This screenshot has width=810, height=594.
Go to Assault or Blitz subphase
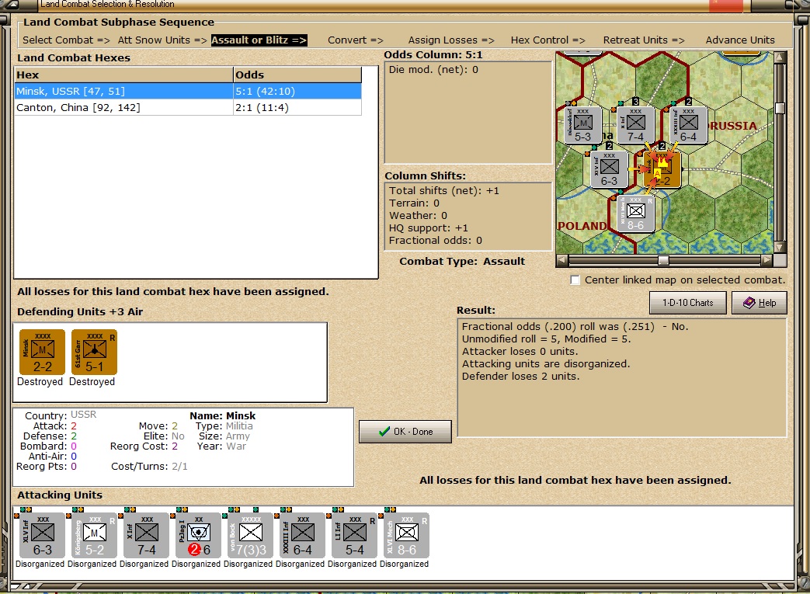pos(259,40)
